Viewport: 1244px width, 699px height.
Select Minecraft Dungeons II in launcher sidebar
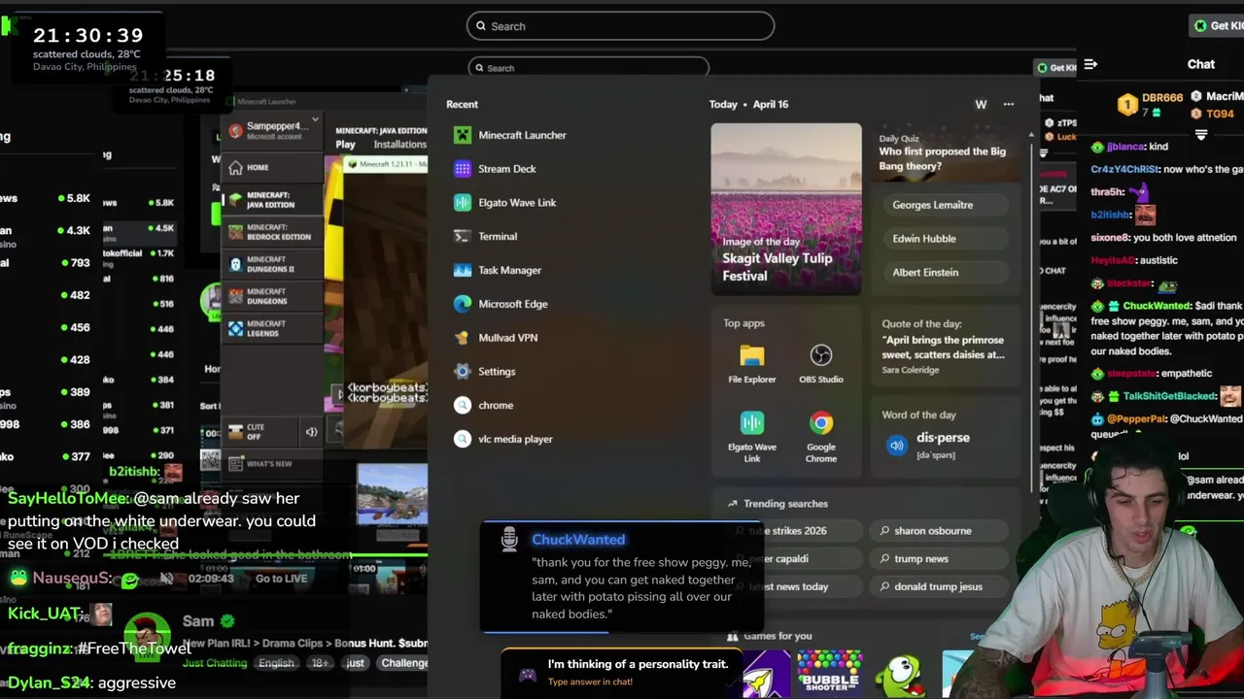(272, 264)
